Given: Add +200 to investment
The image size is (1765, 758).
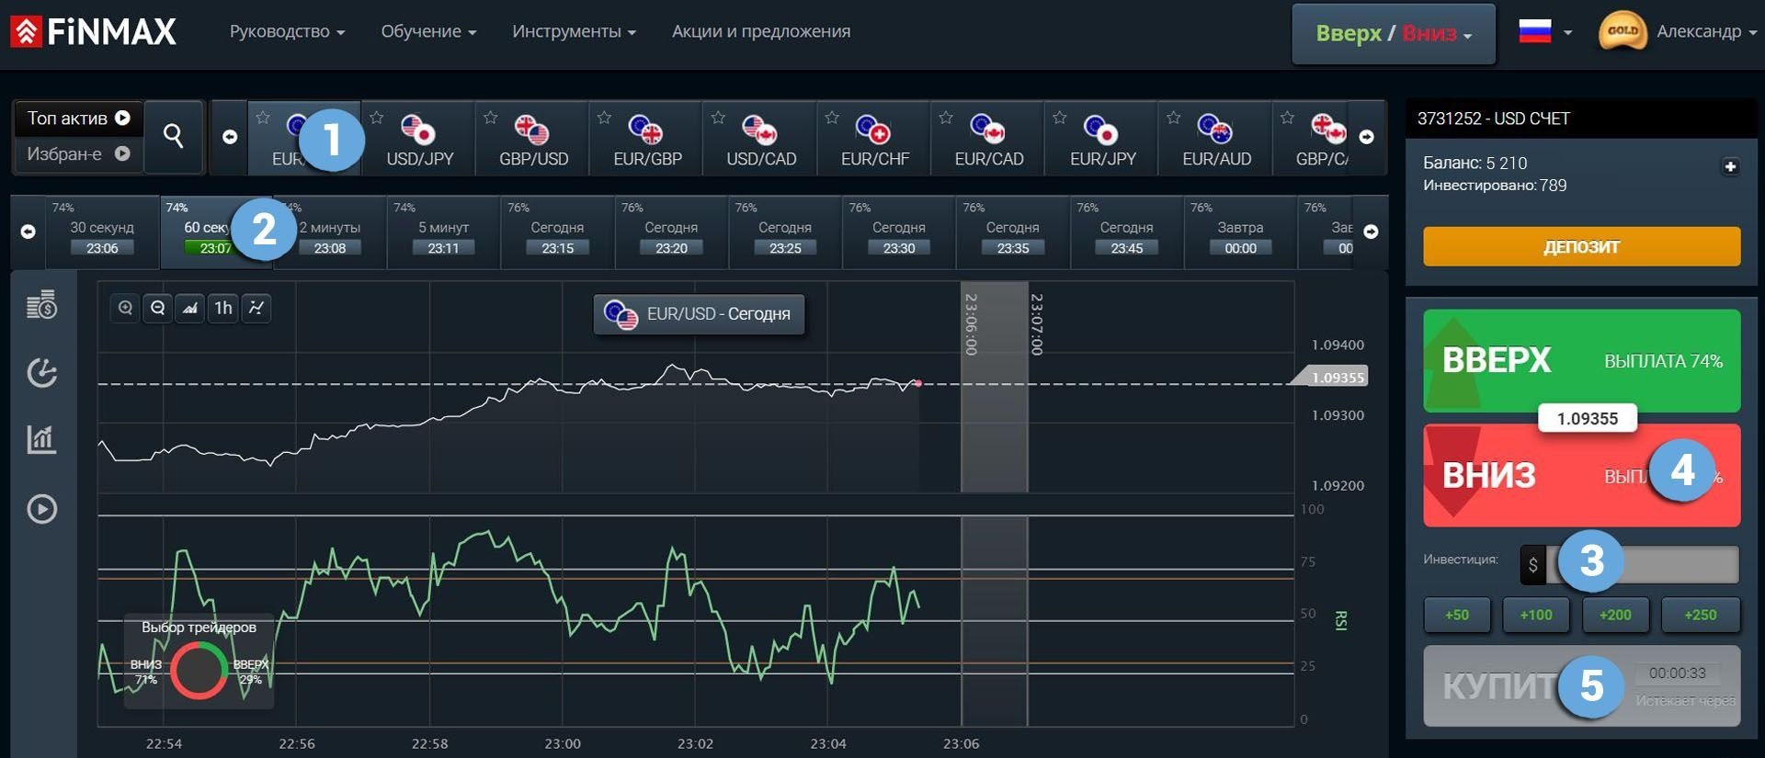Looking at the screenshot, I should pos(1615,615).
